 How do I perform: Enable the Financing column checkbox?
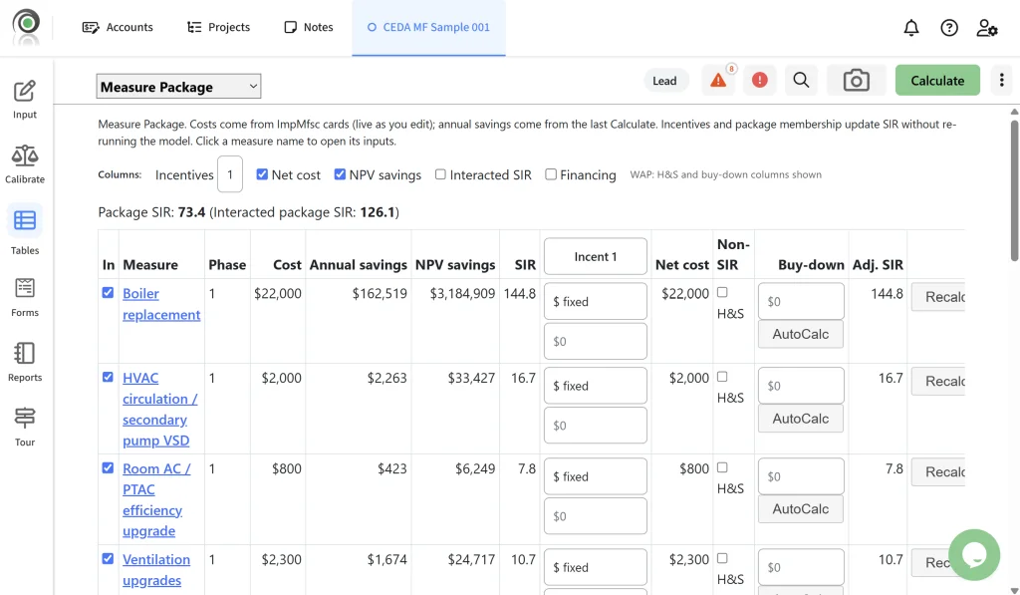tap(550, 173)
